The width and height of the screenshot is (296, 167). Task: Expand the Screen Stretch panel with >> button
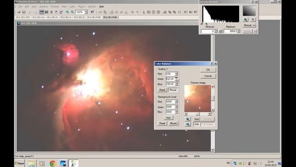(x=255, y=31)
